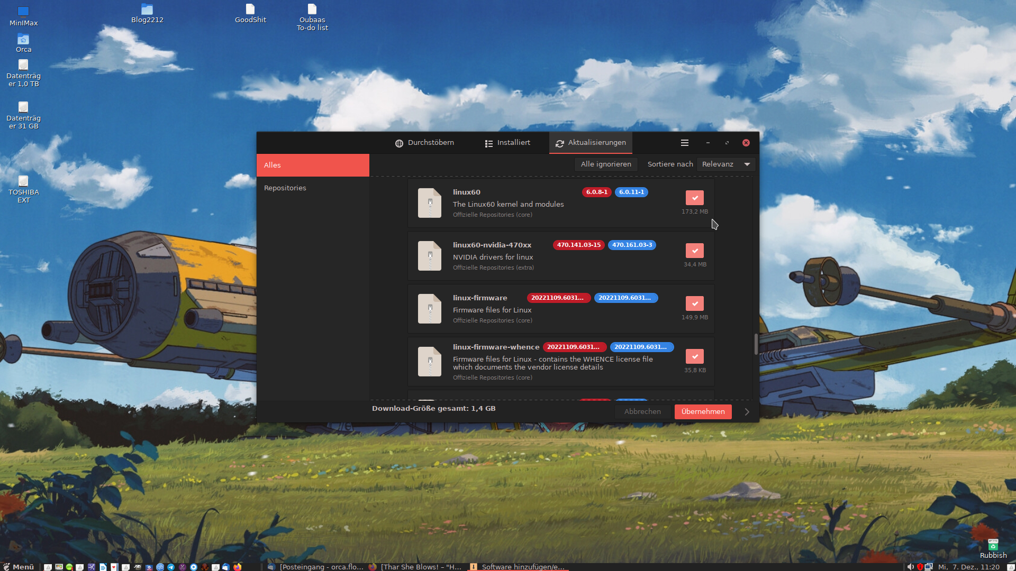
Task: Click the linux60-nvidia-470xx package icon
Action: click(x=430, y=256)
